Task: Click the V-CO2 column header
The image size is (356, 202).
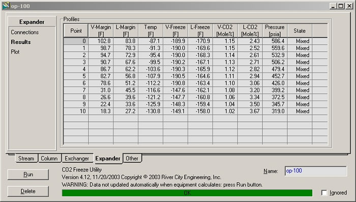Action: 225,30
